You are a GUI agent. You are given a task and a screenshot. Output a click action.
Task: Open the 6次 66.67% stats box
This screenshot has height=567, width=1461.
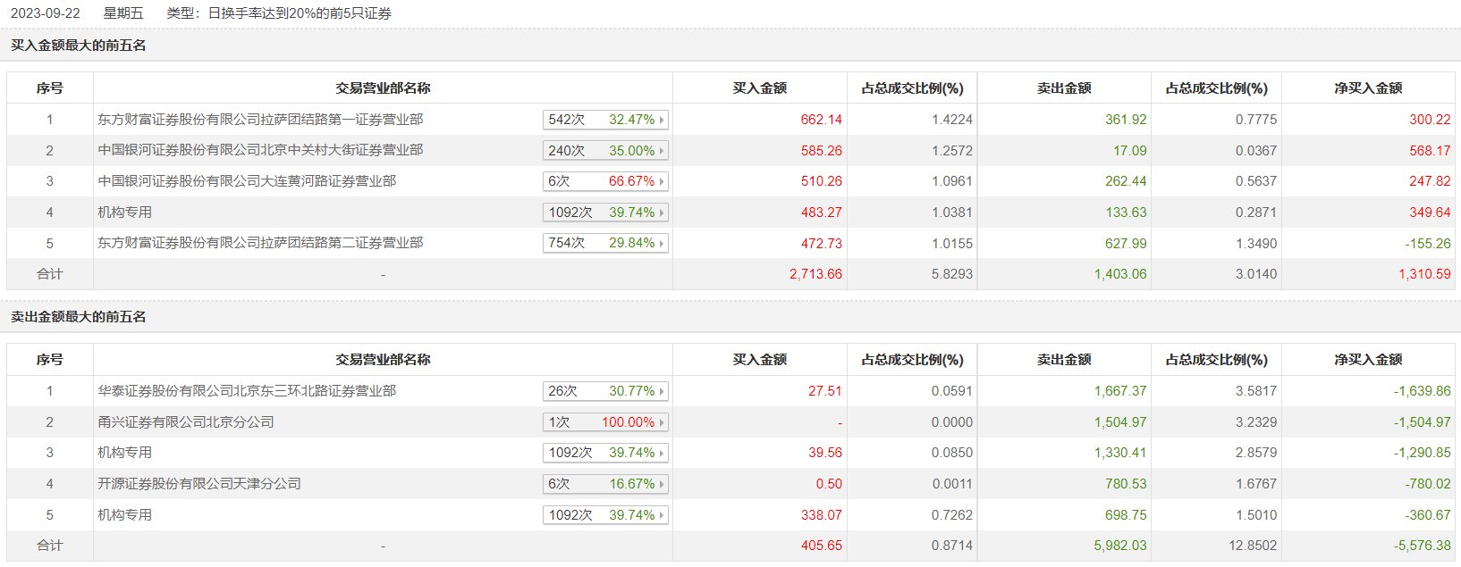point(605,181)
